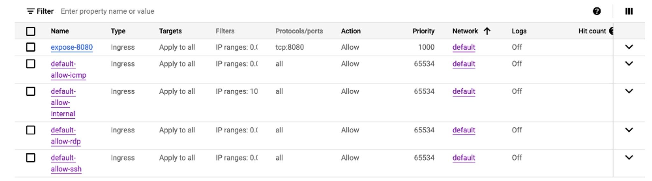Sort by the Logs column header
Screen dimensions: 652x181
[x=519, y=31]
